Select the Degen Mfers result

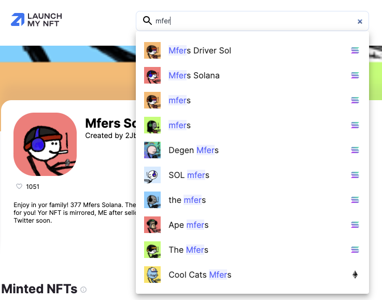[x=252, y=150]
